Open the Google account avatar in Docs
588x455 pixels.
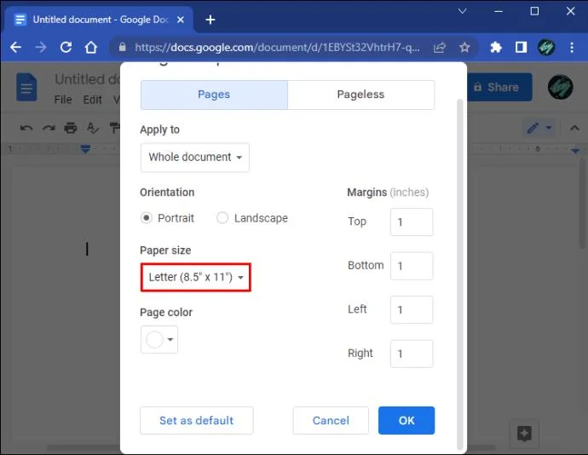pos(560,87)
